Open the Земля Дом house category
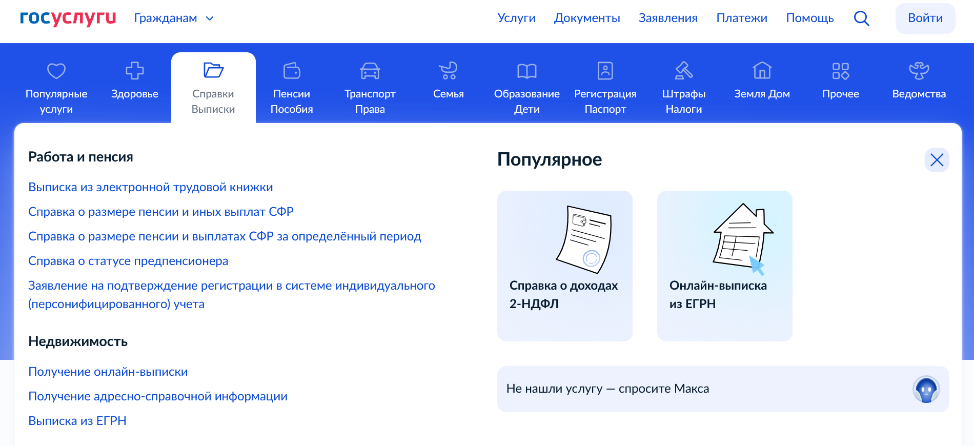Screen dimensions: 974x446 tap(762, 71)
